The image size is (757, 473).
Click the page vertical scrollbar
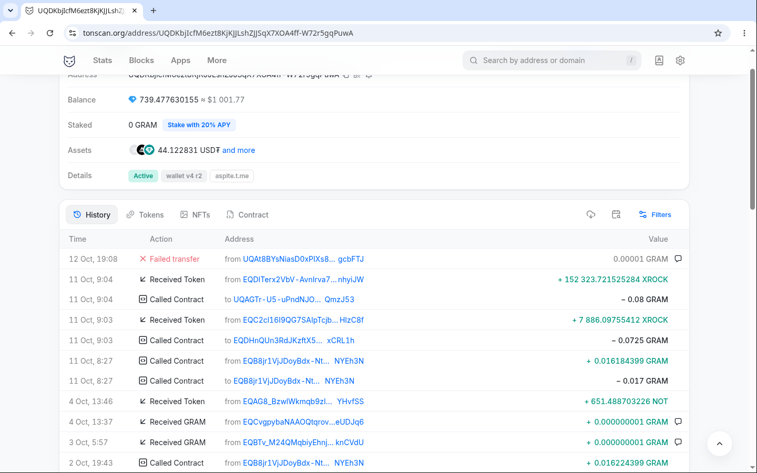click(752, 139)
